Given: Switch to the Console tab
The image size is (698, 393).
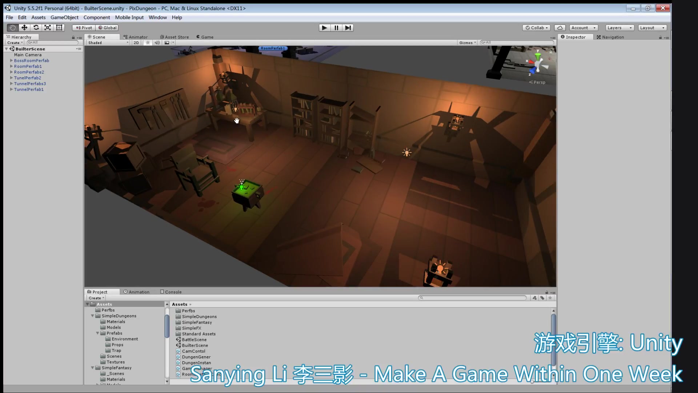Looking at the screenshot, I should click(173, 292).
